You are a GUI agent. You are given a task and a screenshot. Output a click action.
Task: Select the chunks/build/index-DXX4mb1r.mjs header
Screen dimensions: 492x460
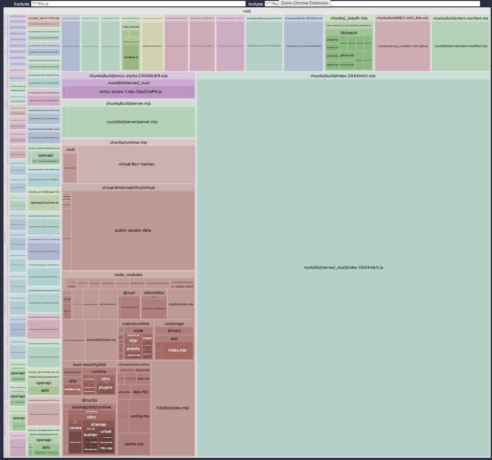pyautogui.click(x=343, y=76)
